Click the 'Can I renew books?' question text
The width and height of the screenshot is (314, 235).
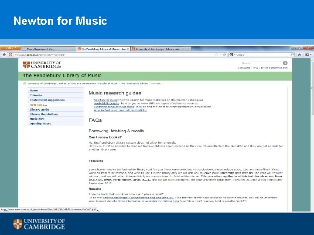(x=105, y=137)
